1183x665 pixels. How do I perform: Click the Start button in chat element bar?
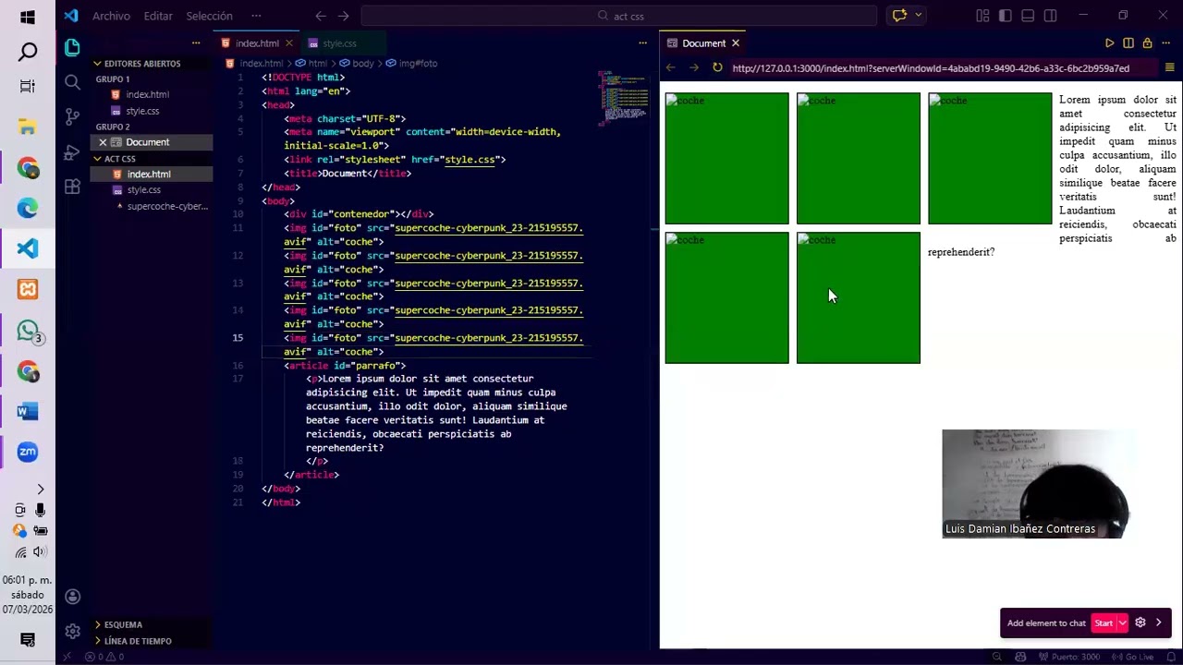tap(1104, 623)
